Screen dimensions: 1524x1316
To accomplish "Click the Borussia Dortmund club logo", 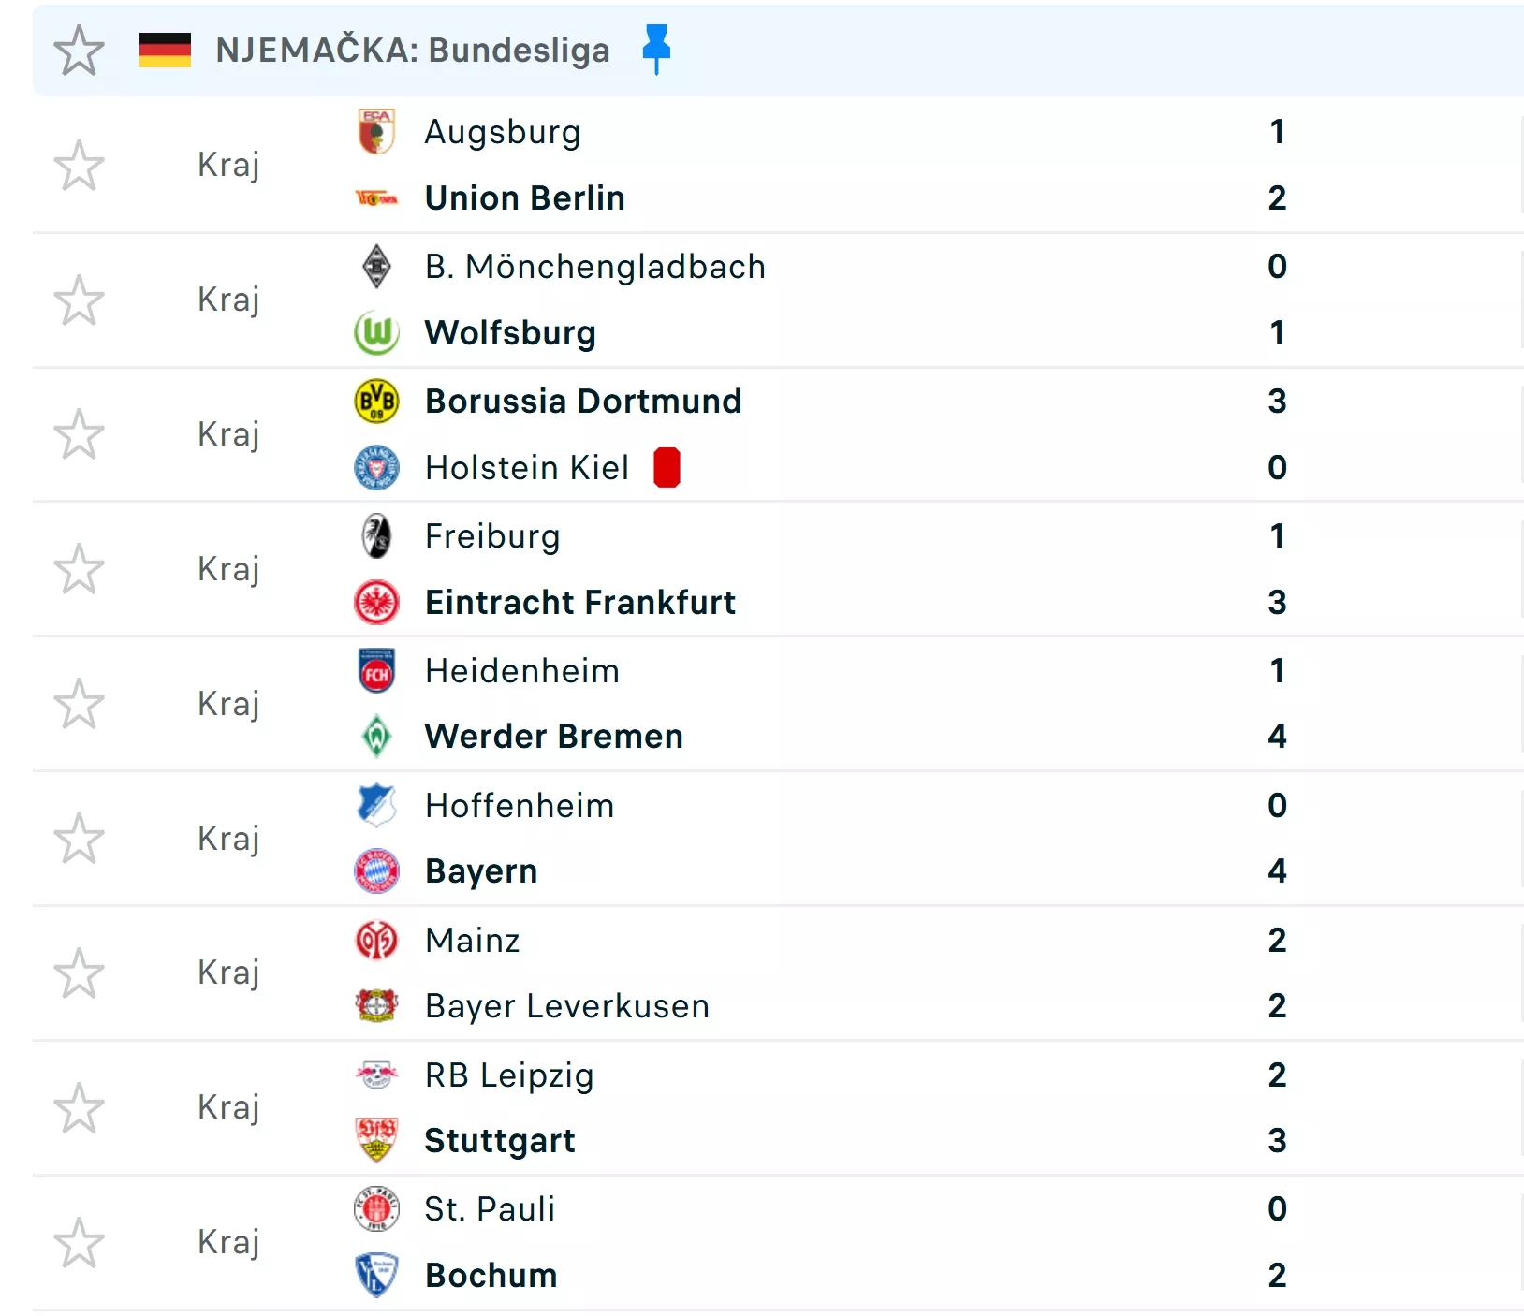I will tap(376, 402).
